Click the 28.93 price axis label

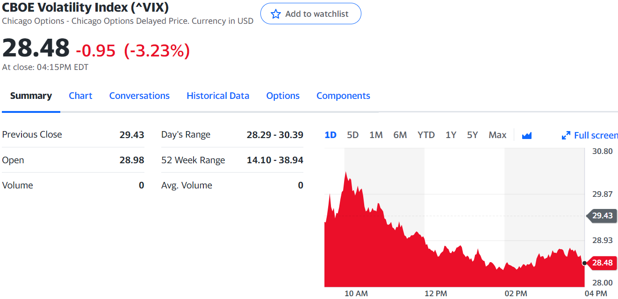(x=602, y=241)
